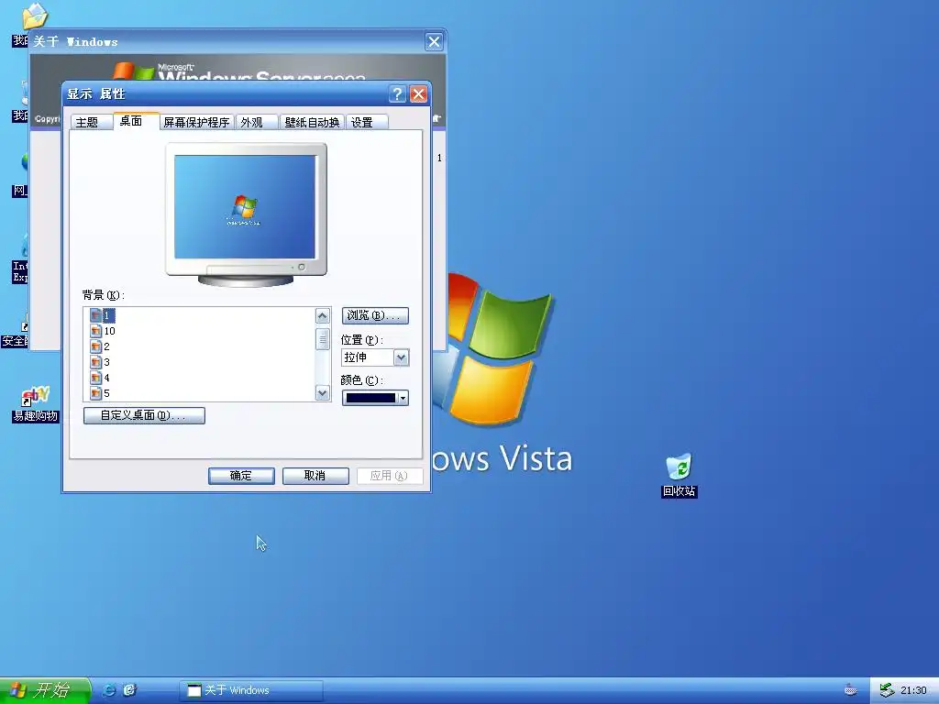The image size is (939, 704).
Task: Click scroll up arrow of background list
Action: tap(322, 316)
